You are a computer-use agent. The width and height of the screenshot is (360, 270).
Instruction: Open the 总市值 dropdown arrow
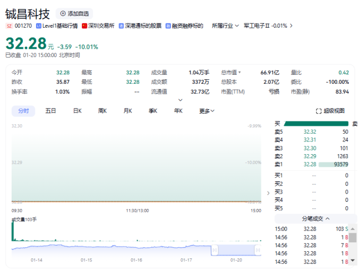pos(239,73)
